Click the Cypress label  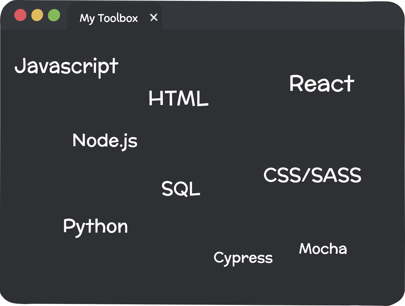[243, 259]
